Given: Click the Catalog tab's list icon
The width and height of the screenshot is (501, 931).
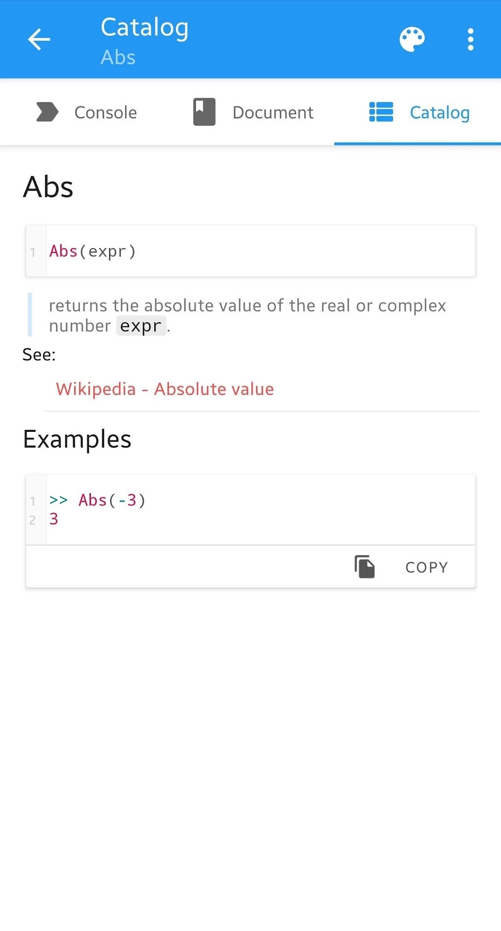Looking at the screenshot, I should pyautogui.click(x=381, y=112).
